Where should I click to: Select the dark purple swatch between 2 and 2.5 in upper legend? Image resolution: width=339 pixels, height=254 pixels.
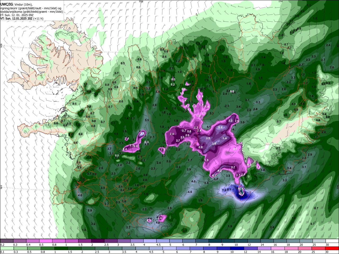coord(98,241)
